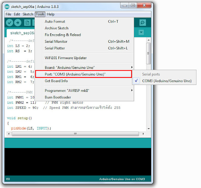Switch to the sketch_sep06a tab
Image resolution: width=201 pixels, height=188 pixels.
pyautogui.click(x=20, y=33)
